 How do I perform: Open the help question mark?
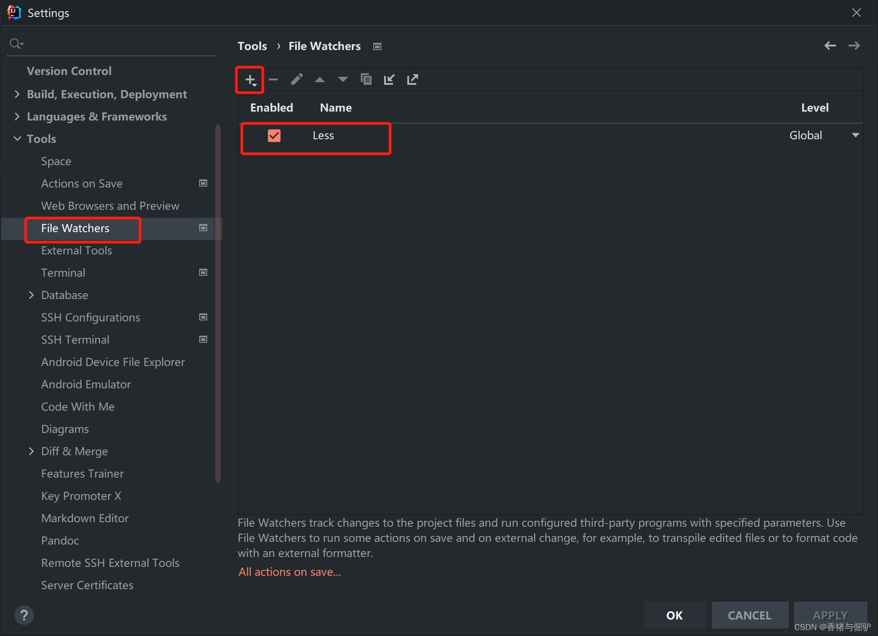click(x=24, y=615)
